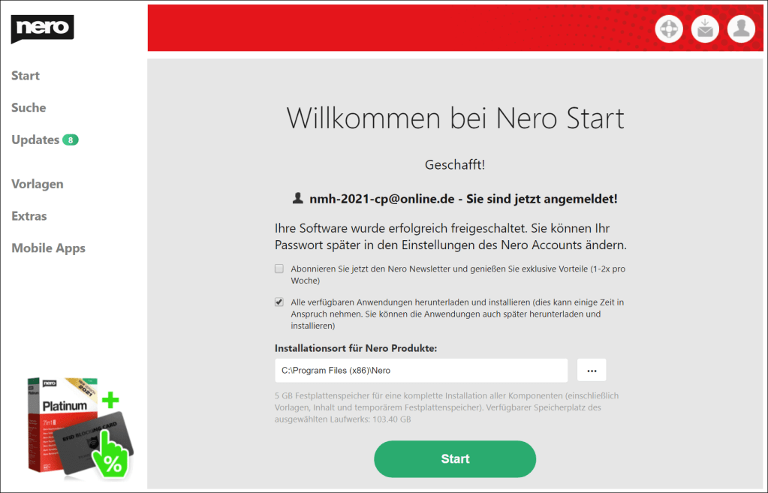Browse install location with the ellipsis button
Image resolution: width=768 pixels, height=493 pixels.
pos(592,371)
